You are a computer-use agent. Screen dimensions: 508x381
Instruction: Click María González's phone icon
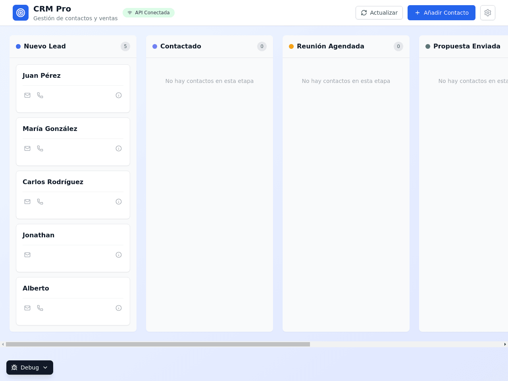pos(40,148)
